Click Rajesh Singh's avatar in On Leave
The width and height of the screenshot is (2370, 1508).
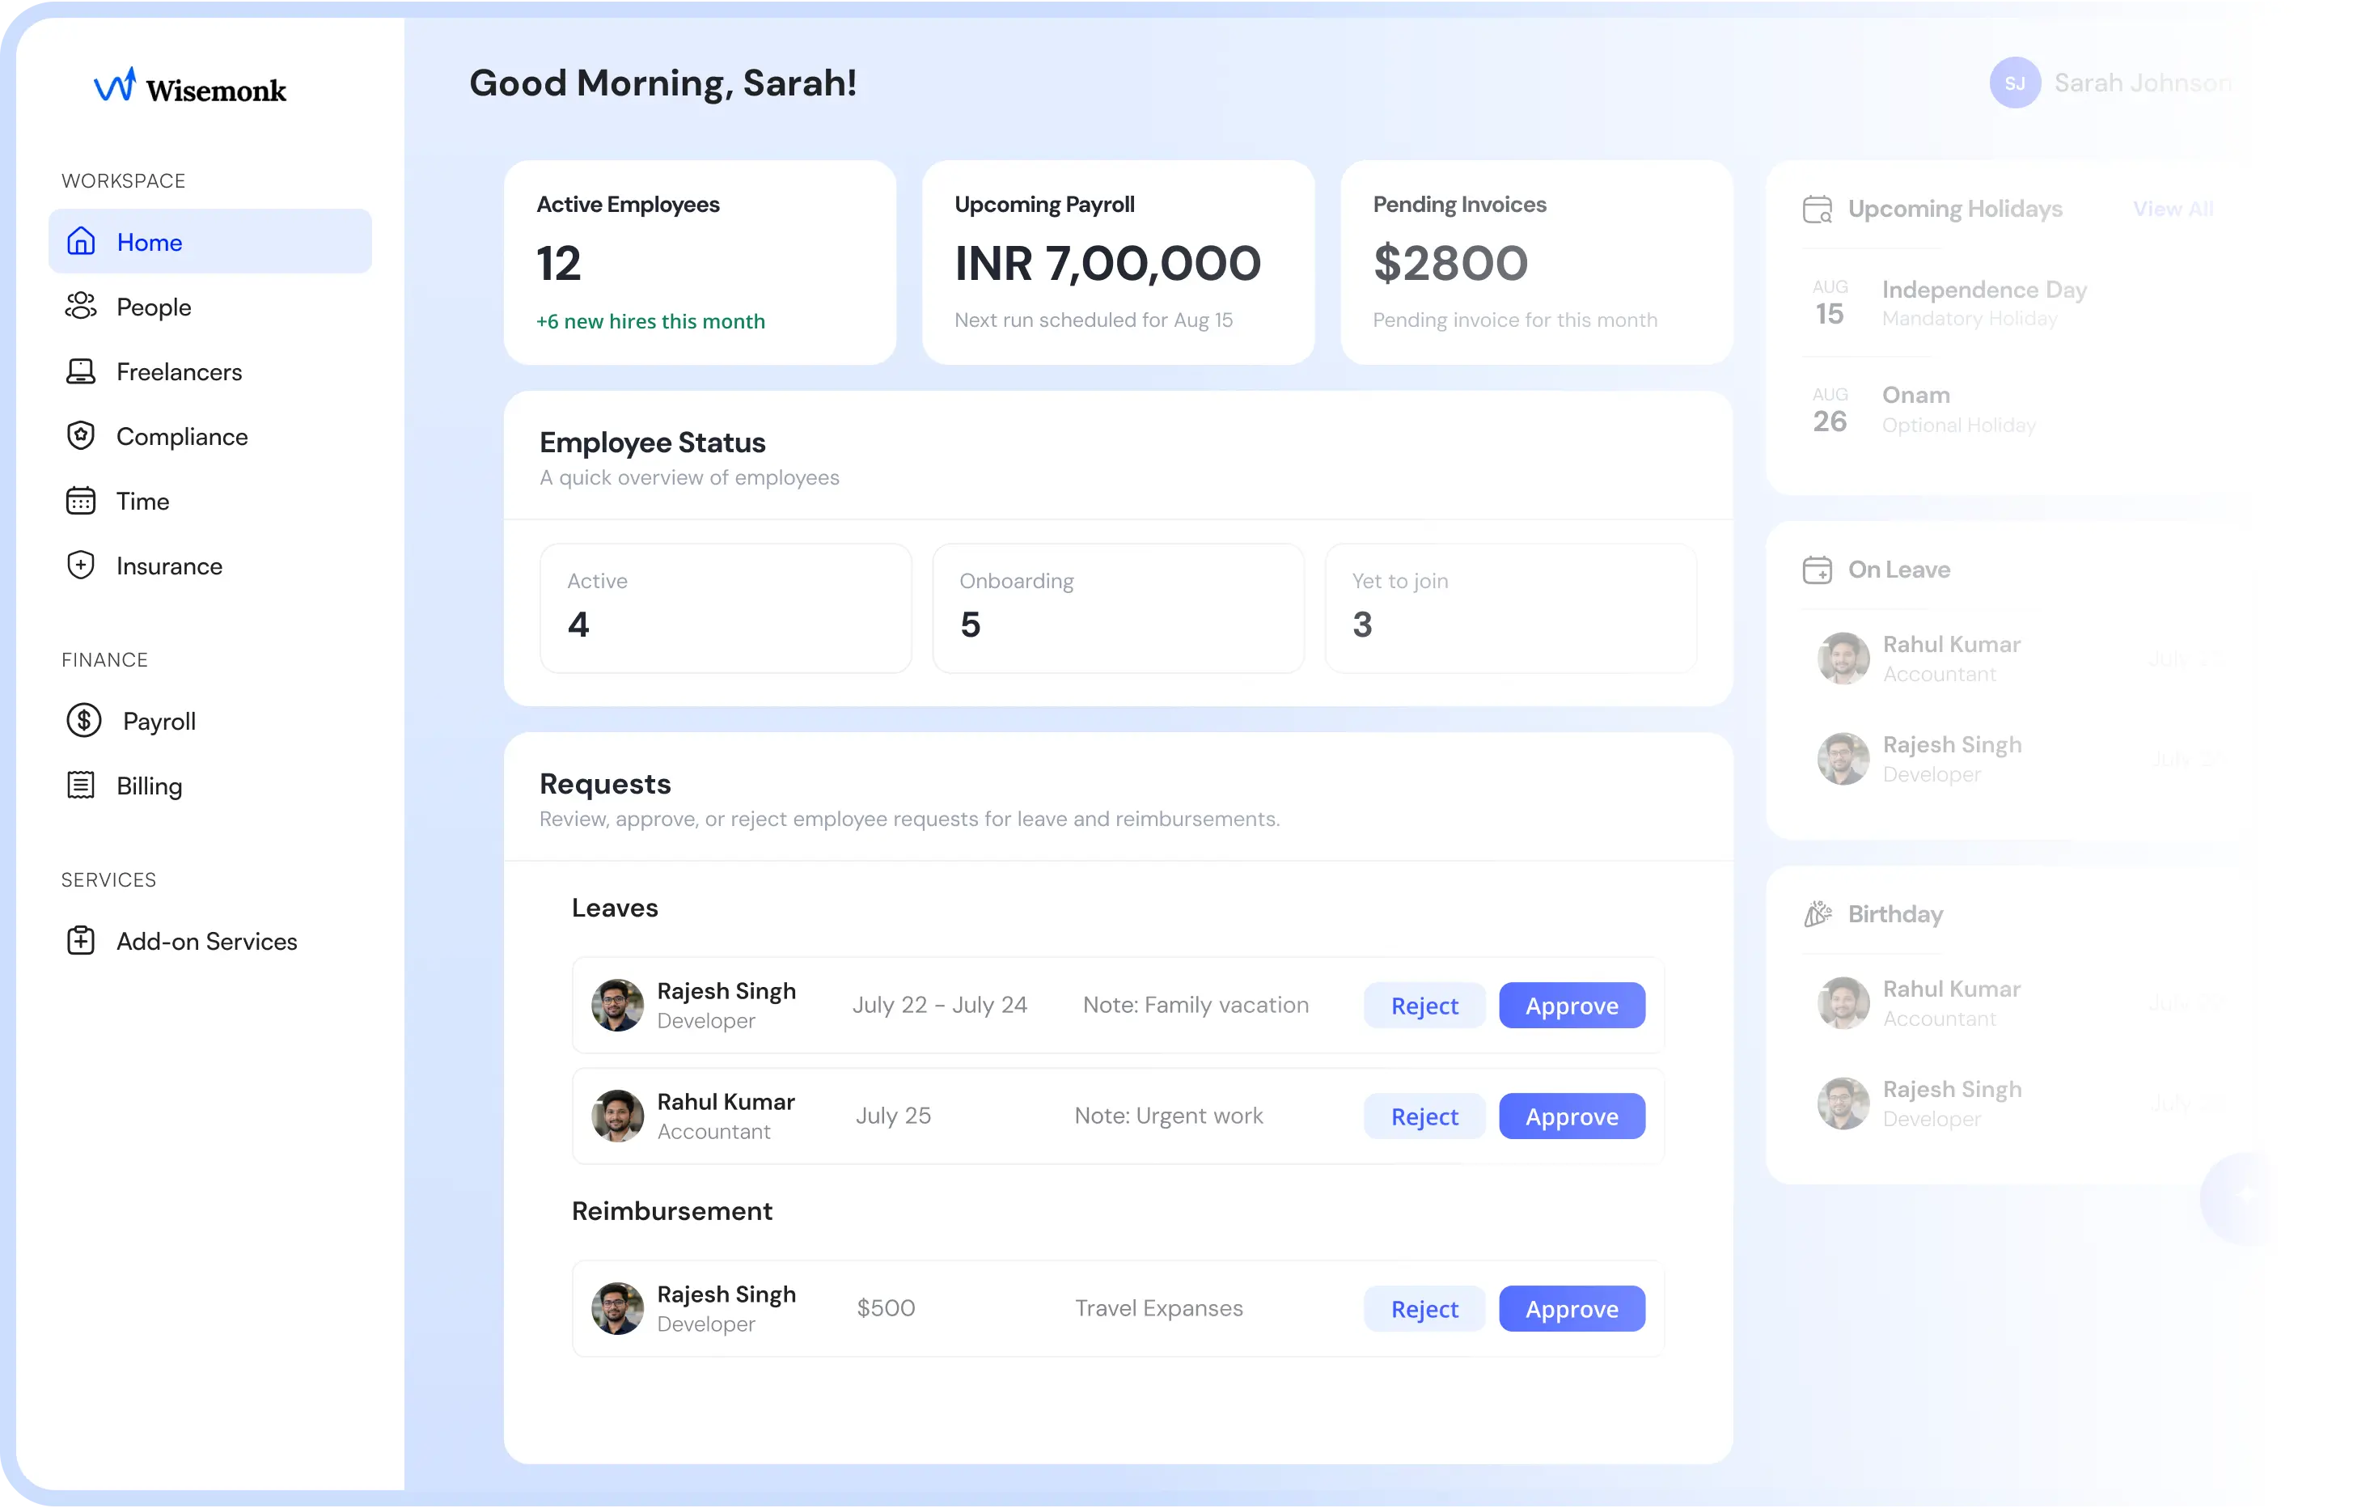[x=1843, y=759]
